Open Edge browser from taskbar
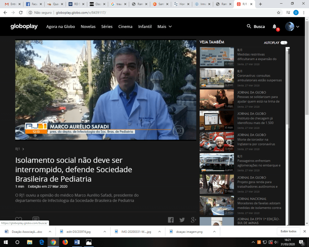 41,242
